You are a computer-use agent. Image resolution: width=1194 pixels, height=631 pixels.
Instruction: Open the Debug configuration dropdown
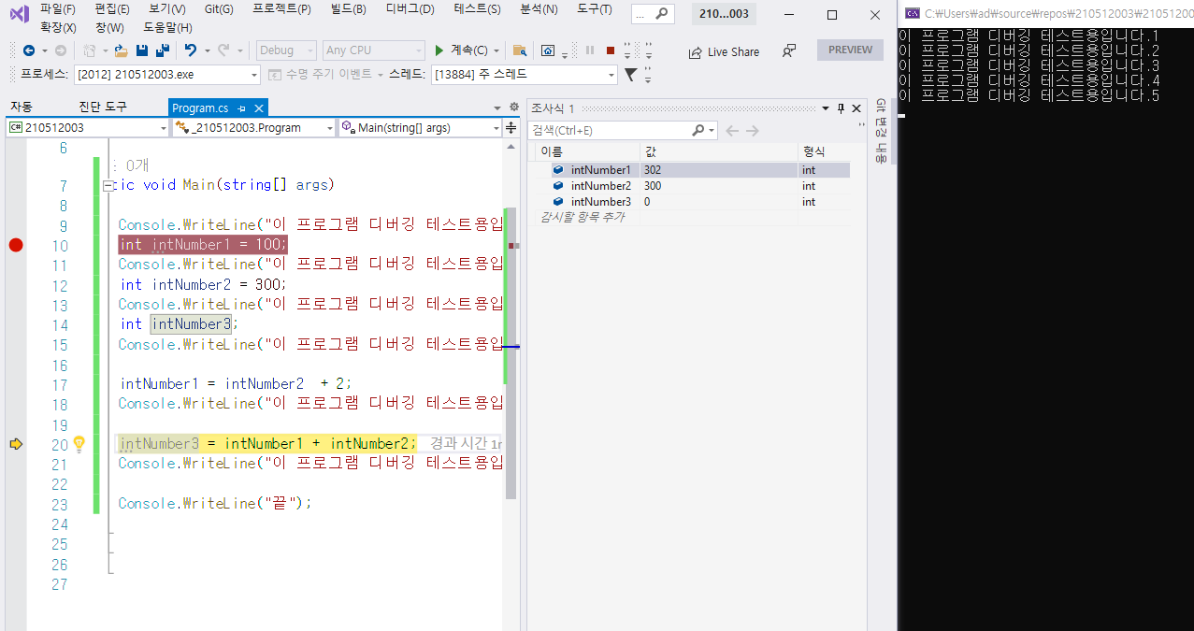pos(287,50)
